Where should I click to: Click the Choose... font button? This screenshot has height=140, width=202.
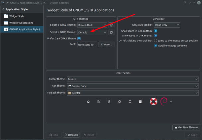[106, 45]
